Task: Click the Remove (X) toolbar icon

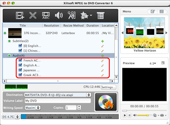Action: pyautogui.click(x=33, y=15)
